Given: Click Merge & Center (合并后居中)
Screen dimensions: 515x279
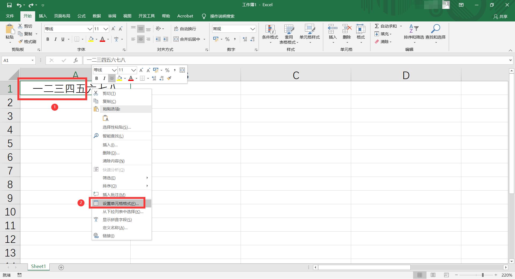Looking at the screenshot, I should click(x=187, y=39).
